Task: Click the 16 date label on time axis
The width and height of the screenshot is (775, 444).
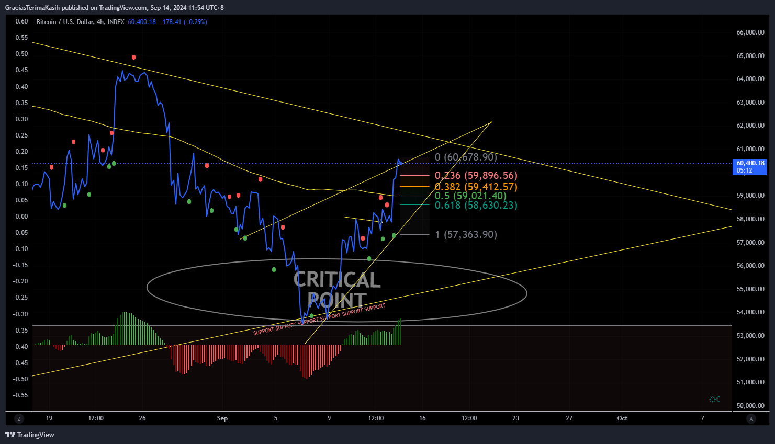Action: (x=422, y=418)
